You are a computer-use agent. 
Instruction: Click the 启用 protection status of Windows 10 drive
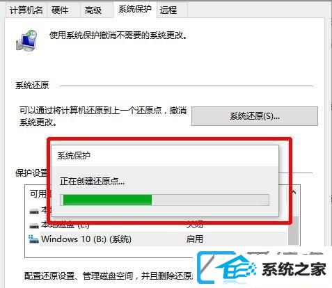click(x=195, y=239)
